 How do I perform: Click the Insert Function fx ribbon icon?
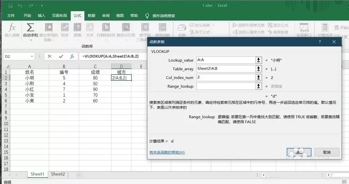point(12,28)
